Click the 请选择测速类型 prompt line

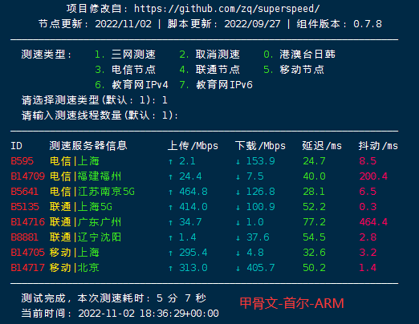pos(95,100)
